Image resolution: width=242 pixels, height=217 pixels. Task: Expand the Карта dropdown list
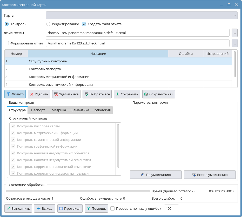point(142,15)
